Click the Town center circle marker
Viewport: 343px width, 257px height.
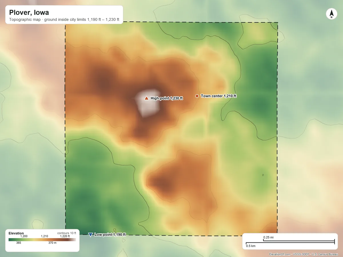[197, 96]
